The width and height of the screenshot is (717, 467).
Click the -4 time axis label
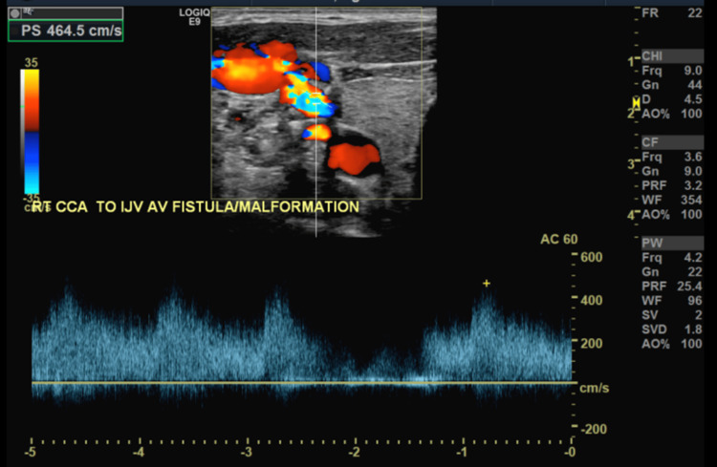tap(139, 453)
